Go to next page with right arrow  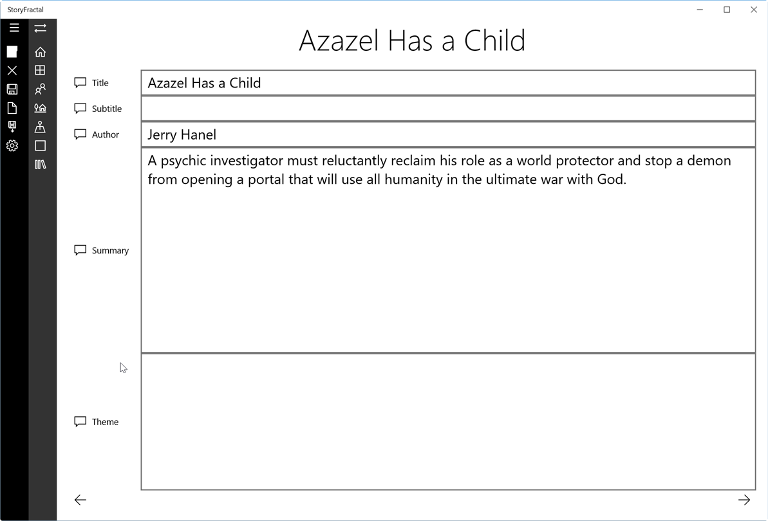[x=744, y=500]
